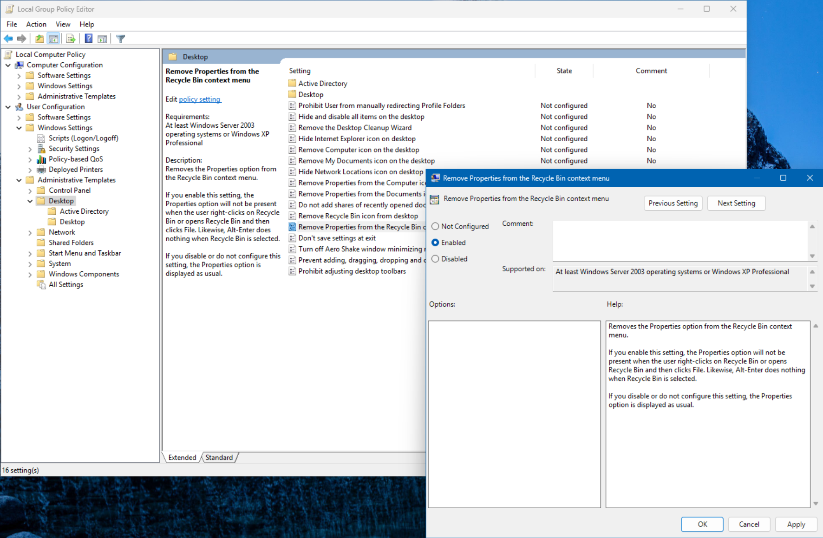The image size is (823, 538).
Task: Click the policy setting link
Action: click(200, 99)
